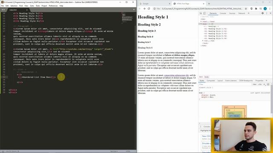Switch to the Sources tab in DevTools
This screenshot has height=153, width=273.
pos(232,13)
